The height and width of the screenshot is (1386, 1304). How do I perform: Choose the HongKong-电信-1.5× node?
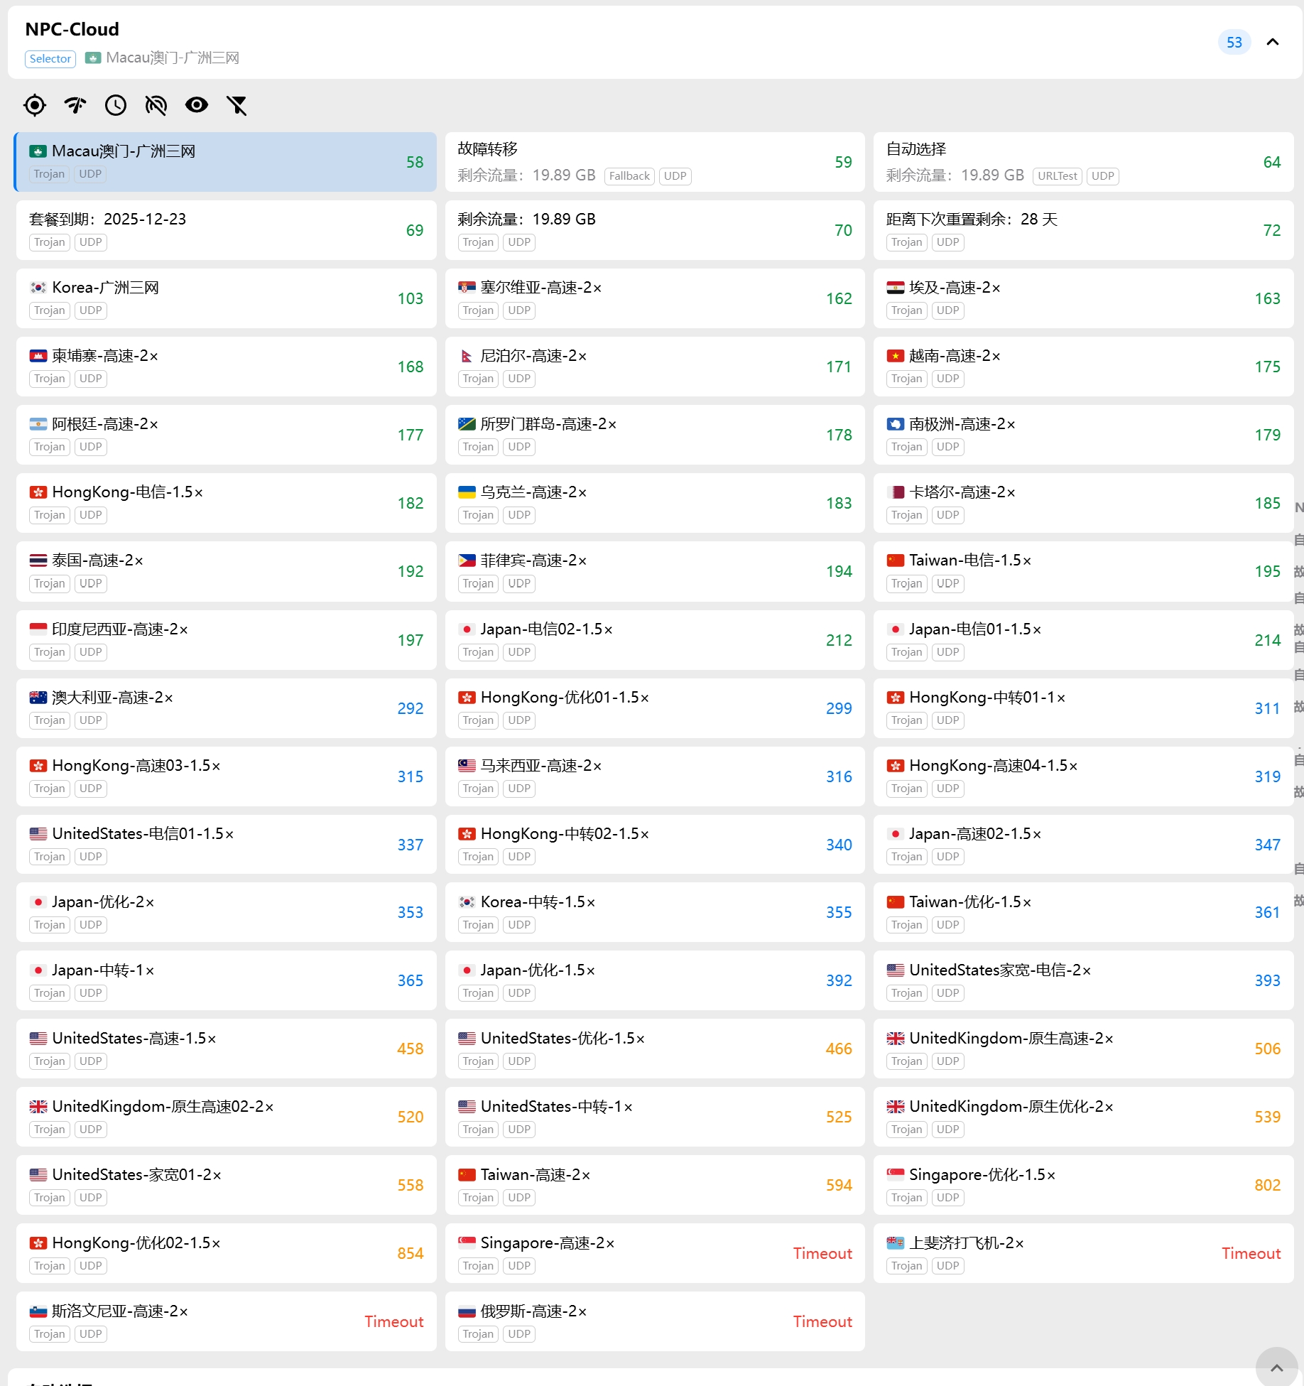[x=225, y=503]
